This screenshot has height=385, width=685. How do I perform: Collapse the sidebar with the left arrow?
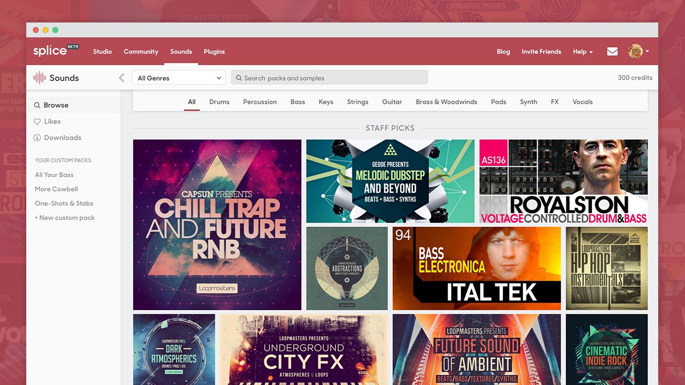[x=121, y=78]
